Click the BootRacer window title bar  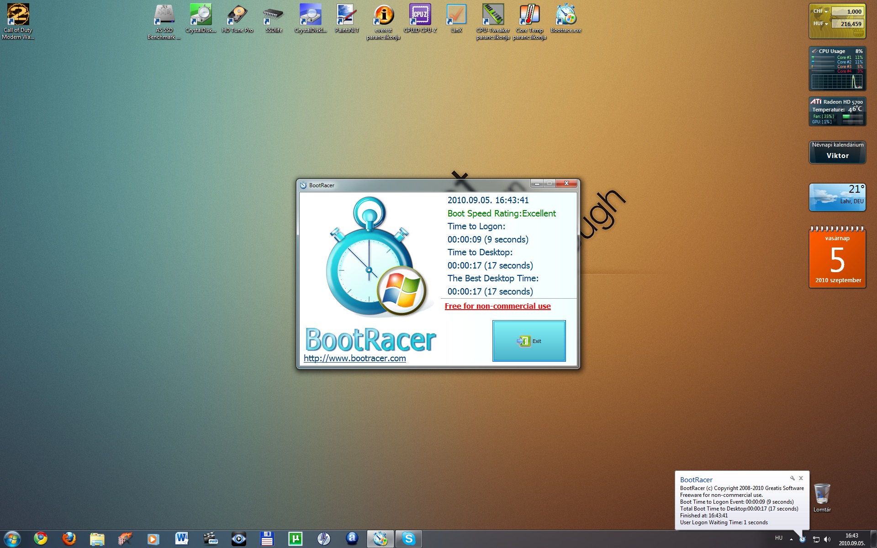[416, 185]
